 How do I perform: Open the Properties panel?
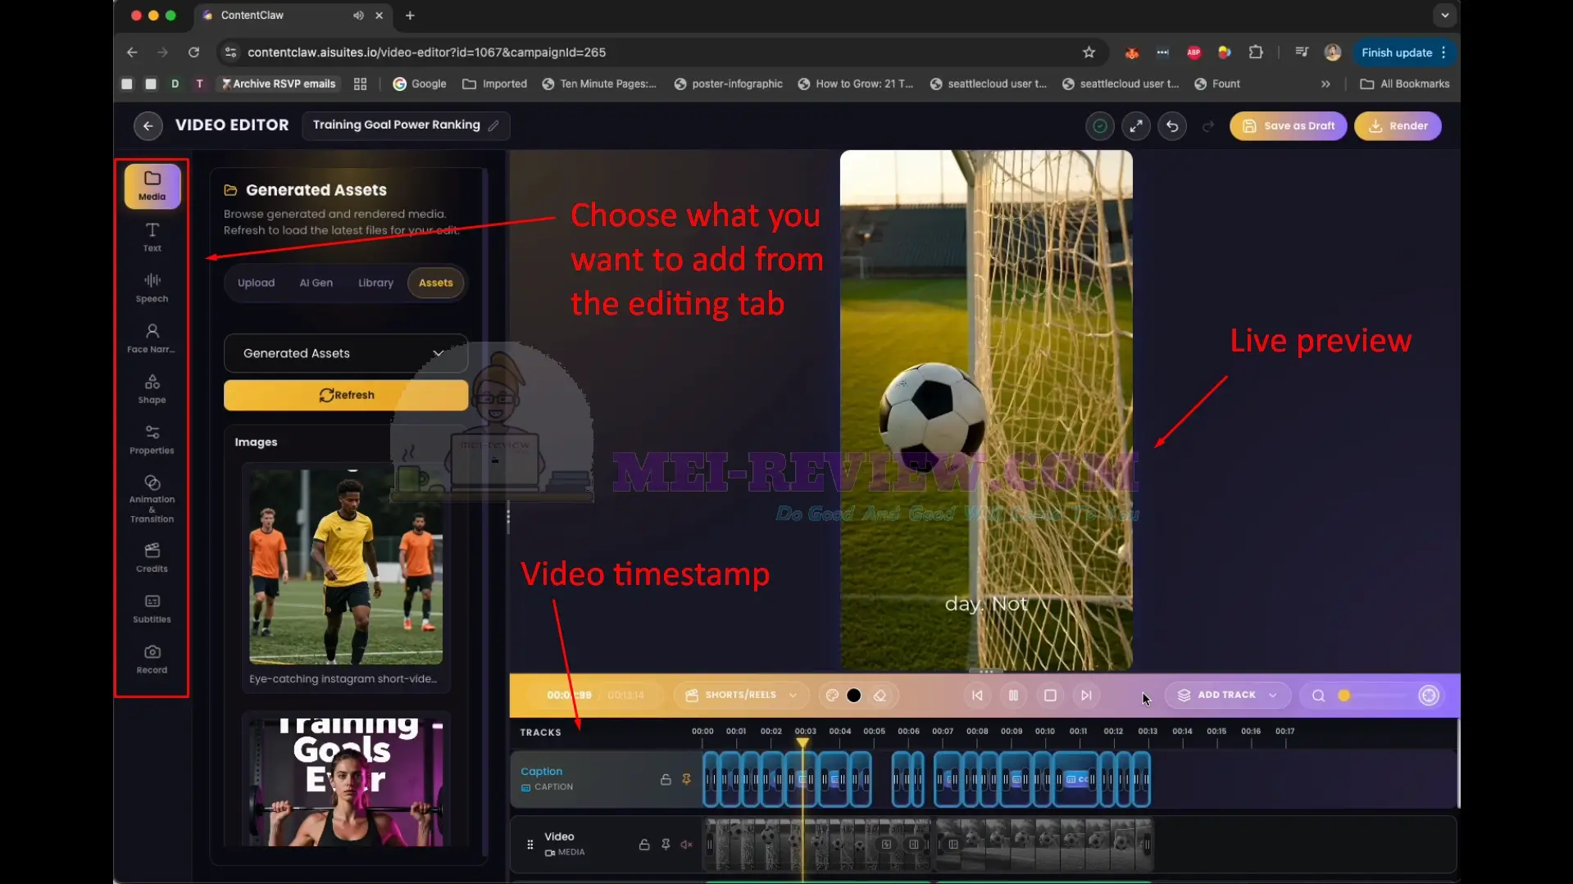[152, 440]
